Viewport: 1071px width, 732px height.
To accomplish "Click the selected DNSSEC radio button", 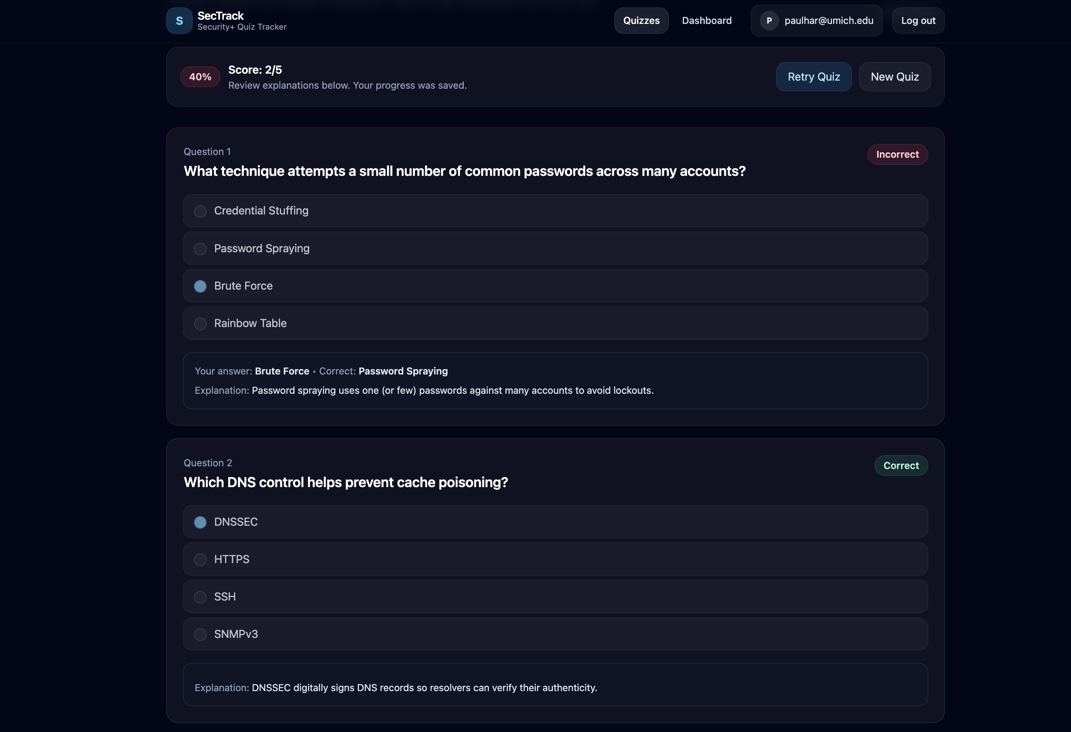I will [200, 522].
